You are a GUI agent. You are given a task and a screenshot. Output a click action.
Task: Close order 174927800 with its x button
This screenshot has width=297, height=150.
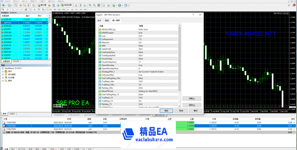[294, 123]
